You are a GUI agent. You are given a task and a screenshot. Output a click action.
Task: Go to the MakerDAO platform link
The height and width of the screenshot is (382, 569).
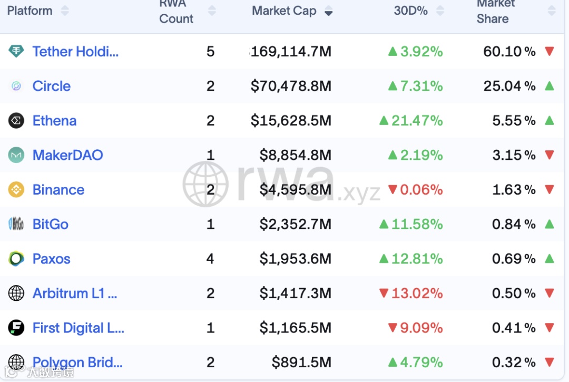point(67,155)
